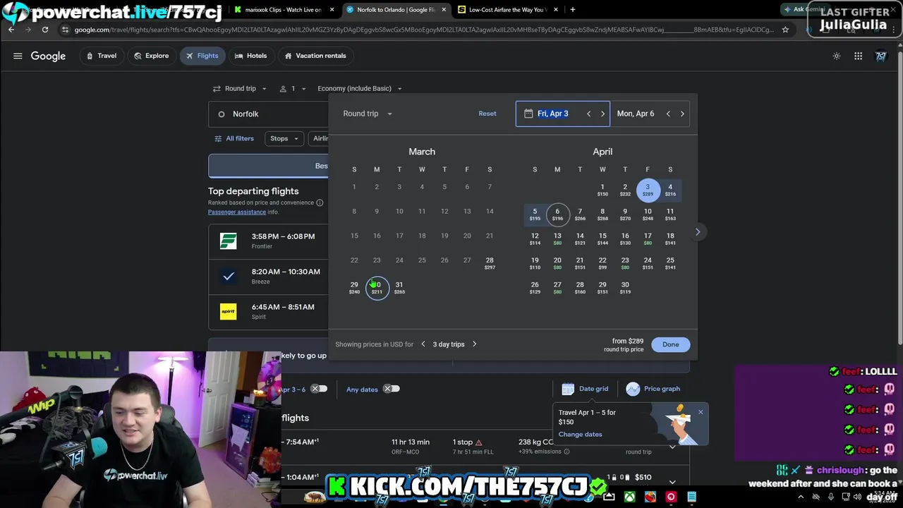Switch to Low-Cost Airfare tab
This screenshot has width=903, height=508.
click(x=508, y=10)
